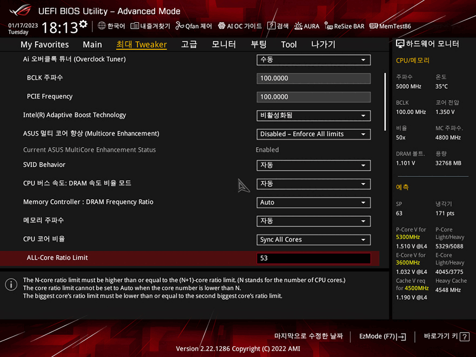Select the 최대 Tweaker tab
The width and height of the screenshot is (476, 357).
(142, 44)
